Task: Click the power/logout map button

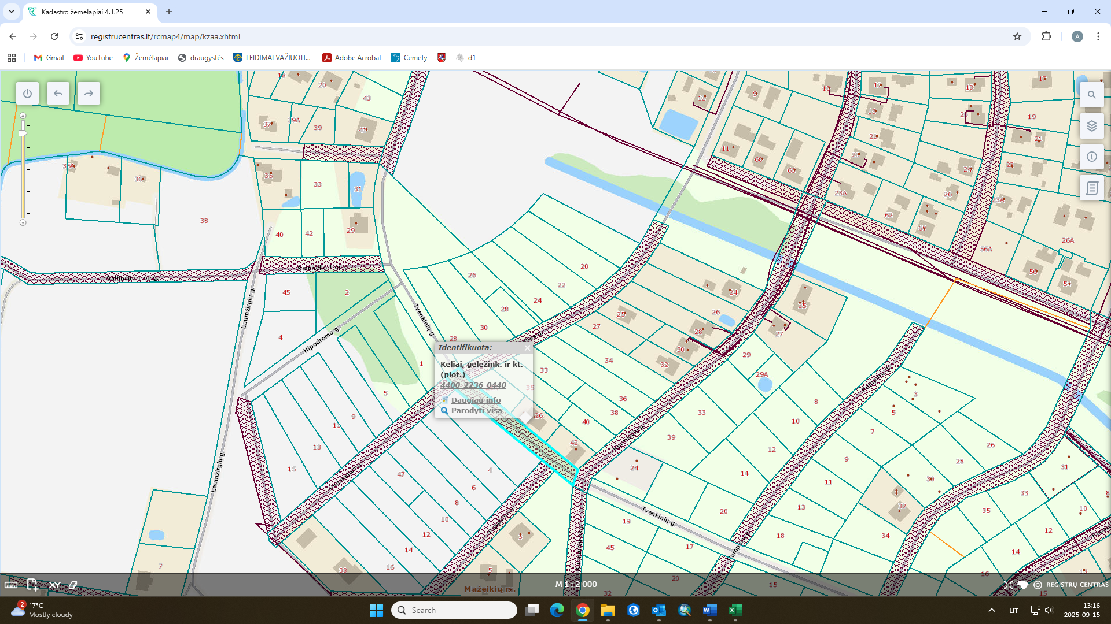Action: pyautogui.click(x=27, y=94)
